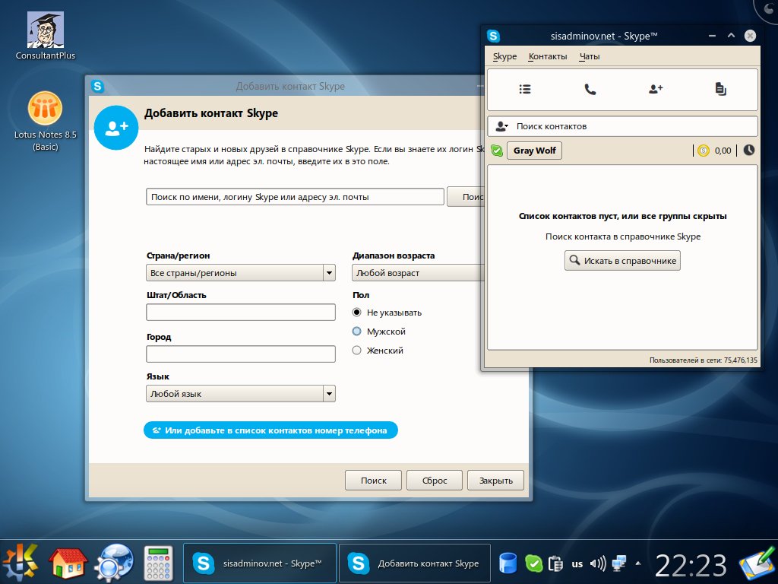Click the Skype credit coin icon
The height and width of the screenshot is (584, 778).
coord(704,151)
